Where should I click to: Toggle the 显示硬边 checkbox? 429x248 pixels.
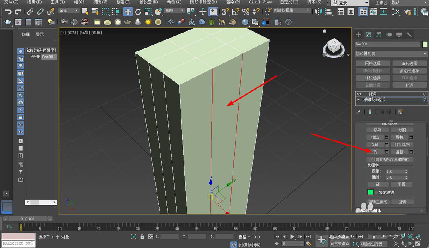coord(377,192)
